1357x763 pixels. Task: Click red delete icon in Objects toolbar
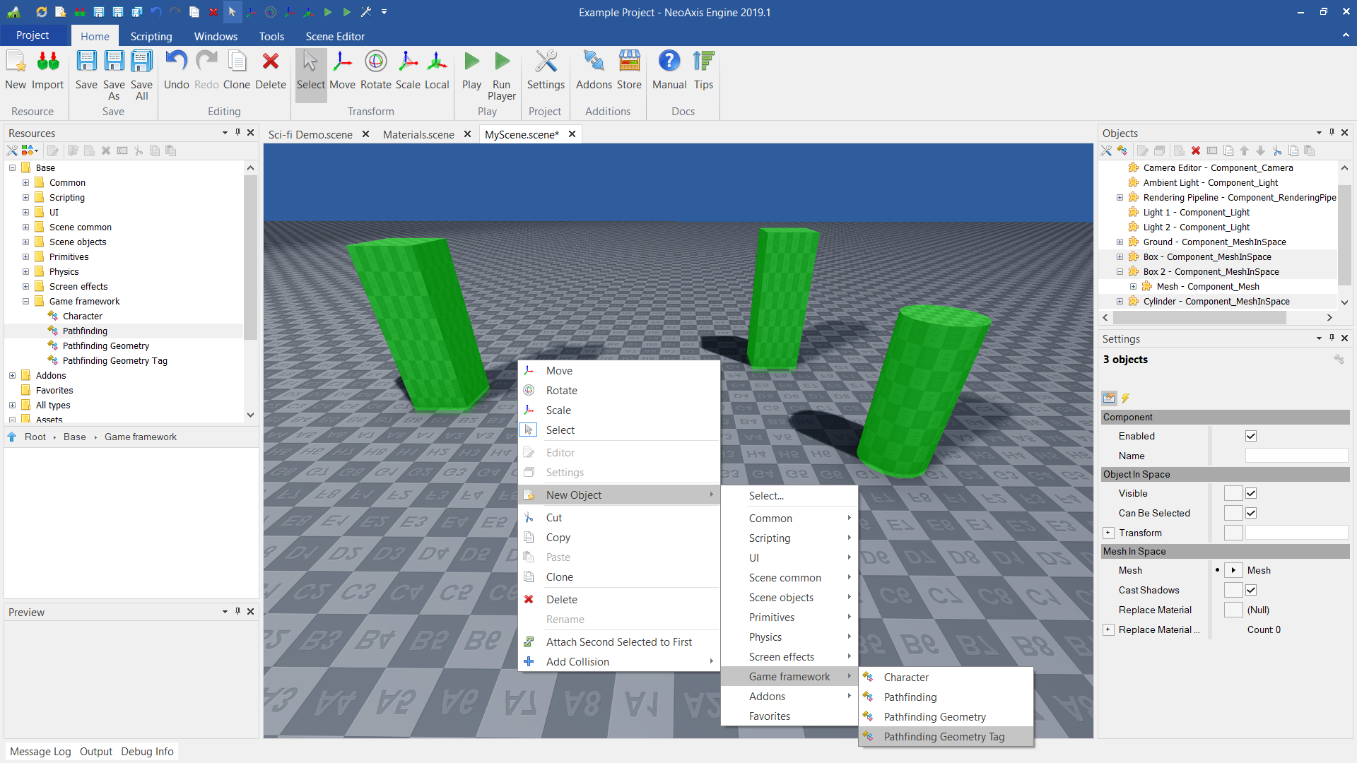(x=1196, y=150)
